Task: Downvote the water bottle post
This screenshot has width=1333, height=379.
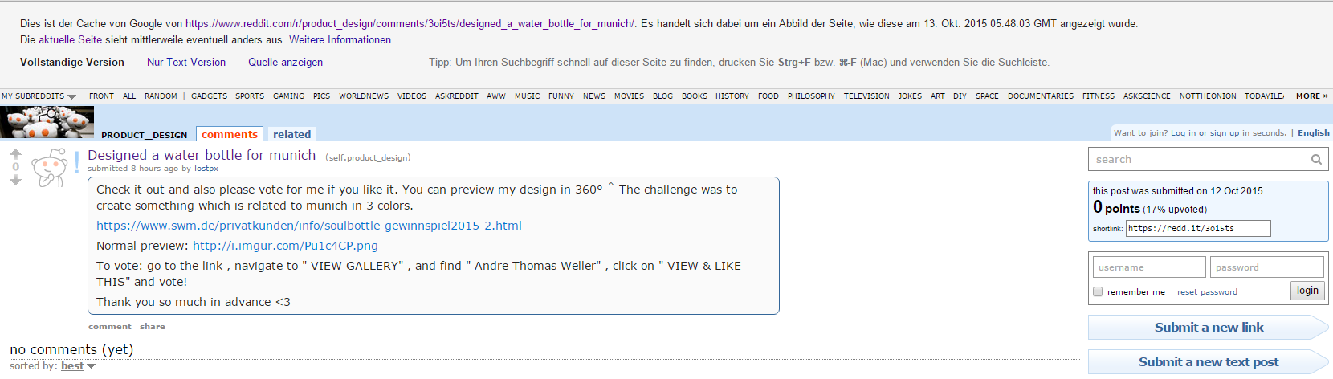Action: 15,181
